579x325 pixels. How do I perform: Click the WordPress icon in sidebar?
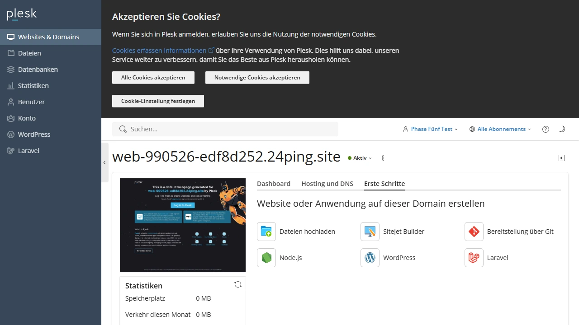pos(11,135)
